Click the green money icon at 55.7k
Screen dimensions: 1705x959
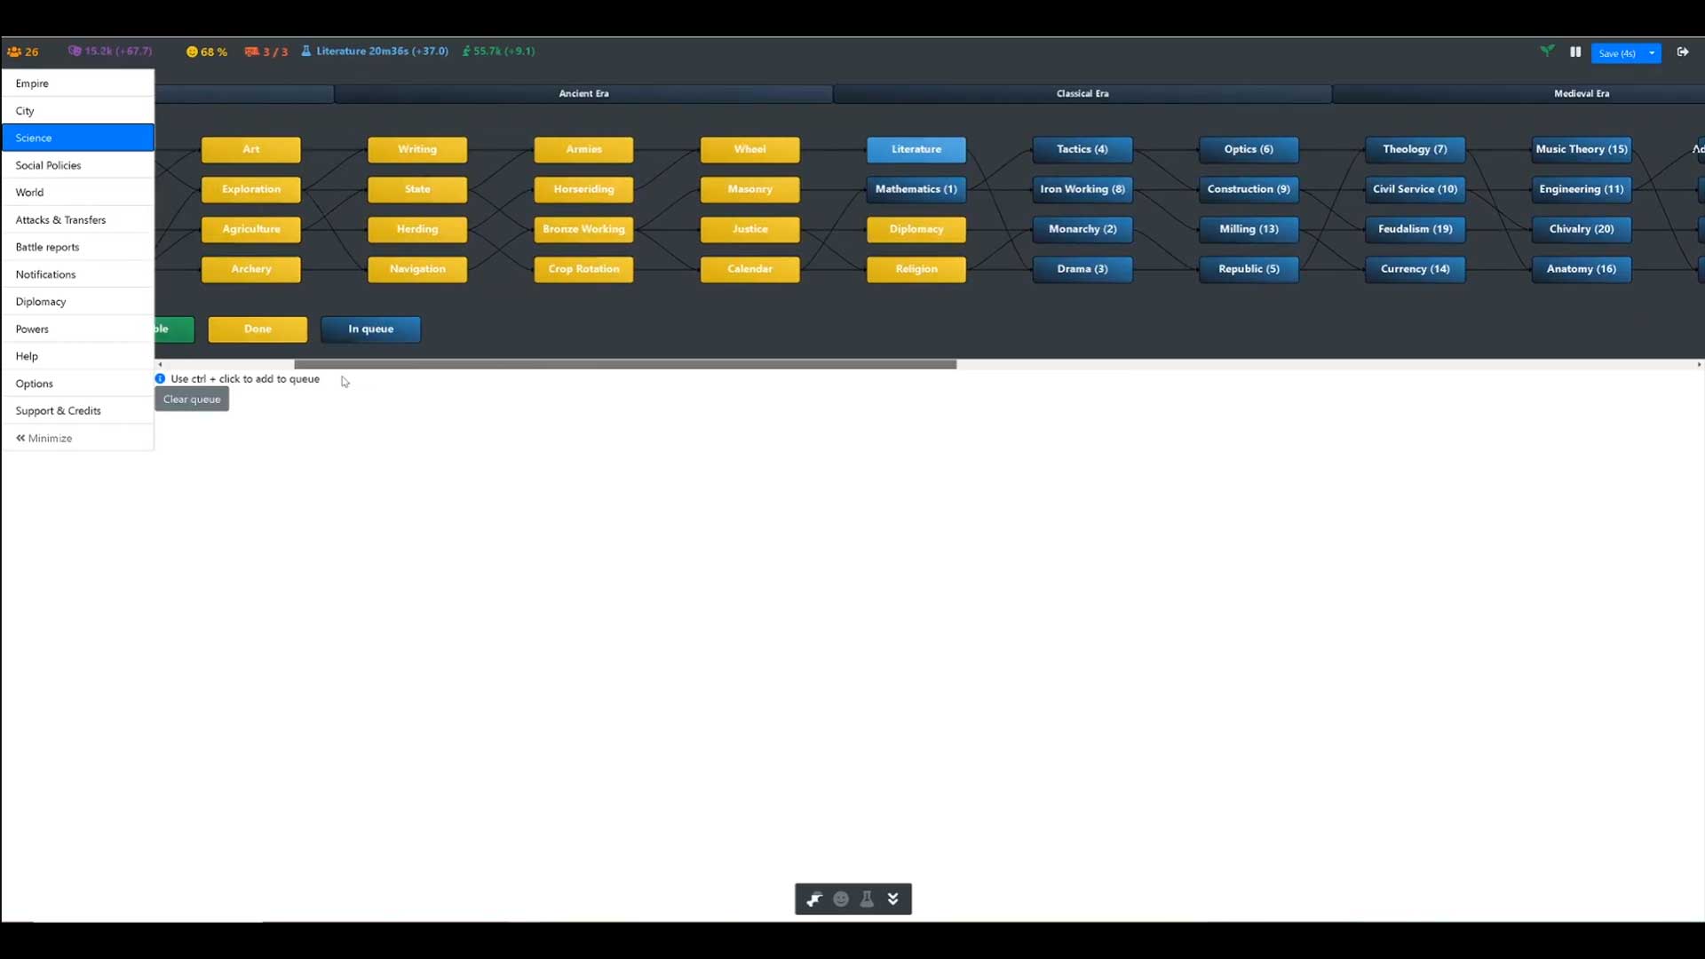point(466,52)
